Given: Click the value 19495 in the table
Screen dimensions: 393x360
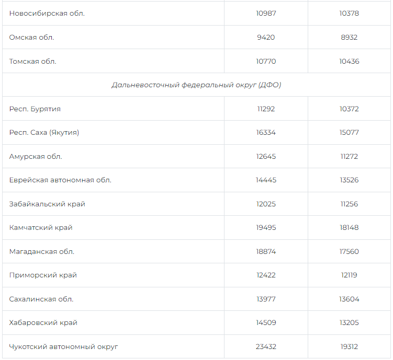Looking at the screenshot, I should [x=266, y=228].
